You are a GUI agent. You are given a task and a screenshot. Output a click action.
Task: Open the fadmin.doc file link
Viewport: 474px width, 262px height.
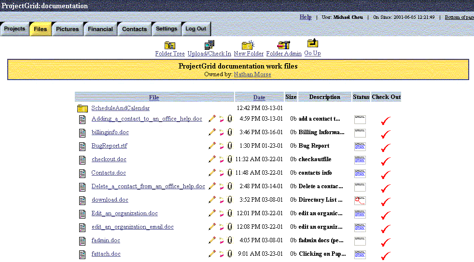pos(106,240)
